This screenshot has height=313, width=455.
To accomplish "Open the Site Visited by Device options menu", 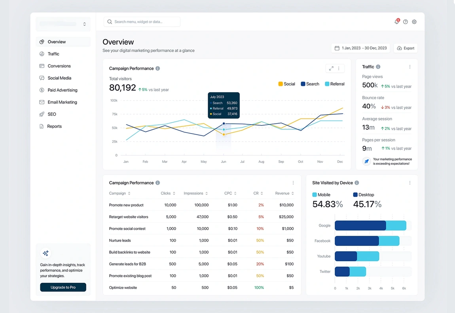I will click(410, 183).
